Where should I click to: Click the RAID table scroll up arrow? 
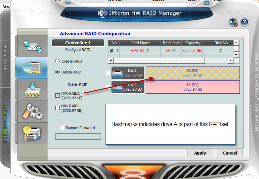pos(236,43)
